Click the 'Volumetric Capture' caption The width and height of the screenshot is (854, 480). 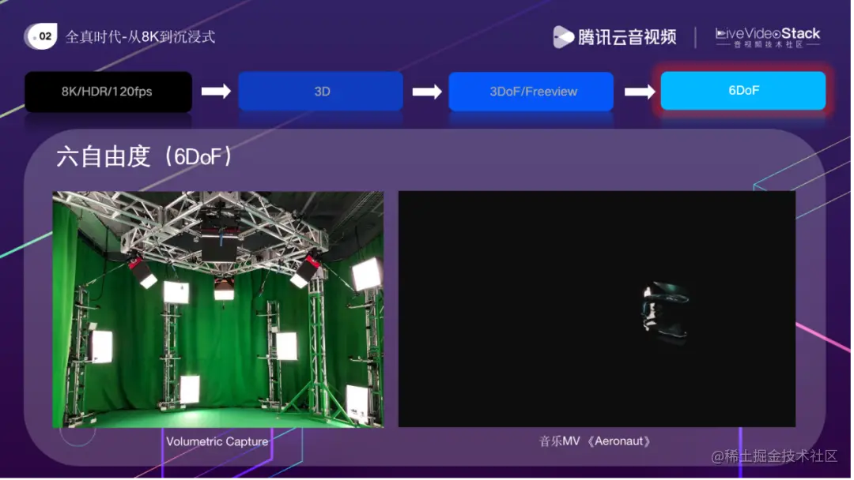pos(217,442)
